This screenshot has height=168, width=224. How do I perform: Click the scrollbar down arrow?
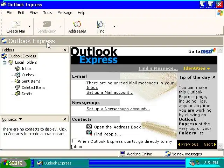pos(220,146)
